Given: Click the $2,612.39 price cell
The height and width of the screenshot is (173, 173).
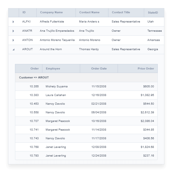Looking at the screenshot, I should (x=138, y=112).
